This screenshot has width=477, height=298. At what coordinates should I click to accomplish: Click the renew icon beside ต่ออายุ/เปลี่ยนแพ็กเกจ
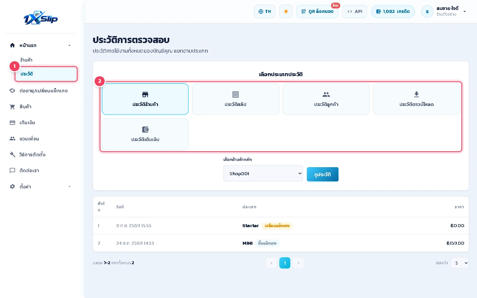coord(12,90)
